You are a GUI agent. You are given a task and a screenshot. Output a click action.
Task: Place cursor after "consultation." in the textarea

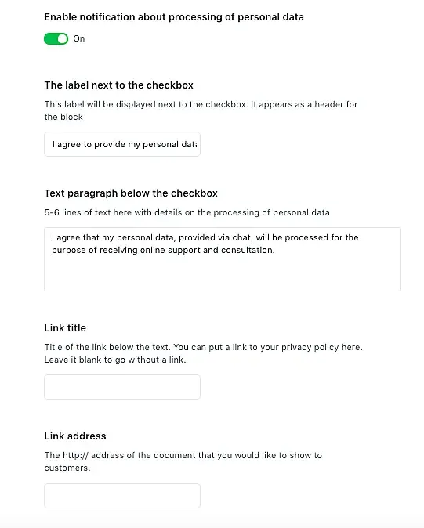point(275,250)
